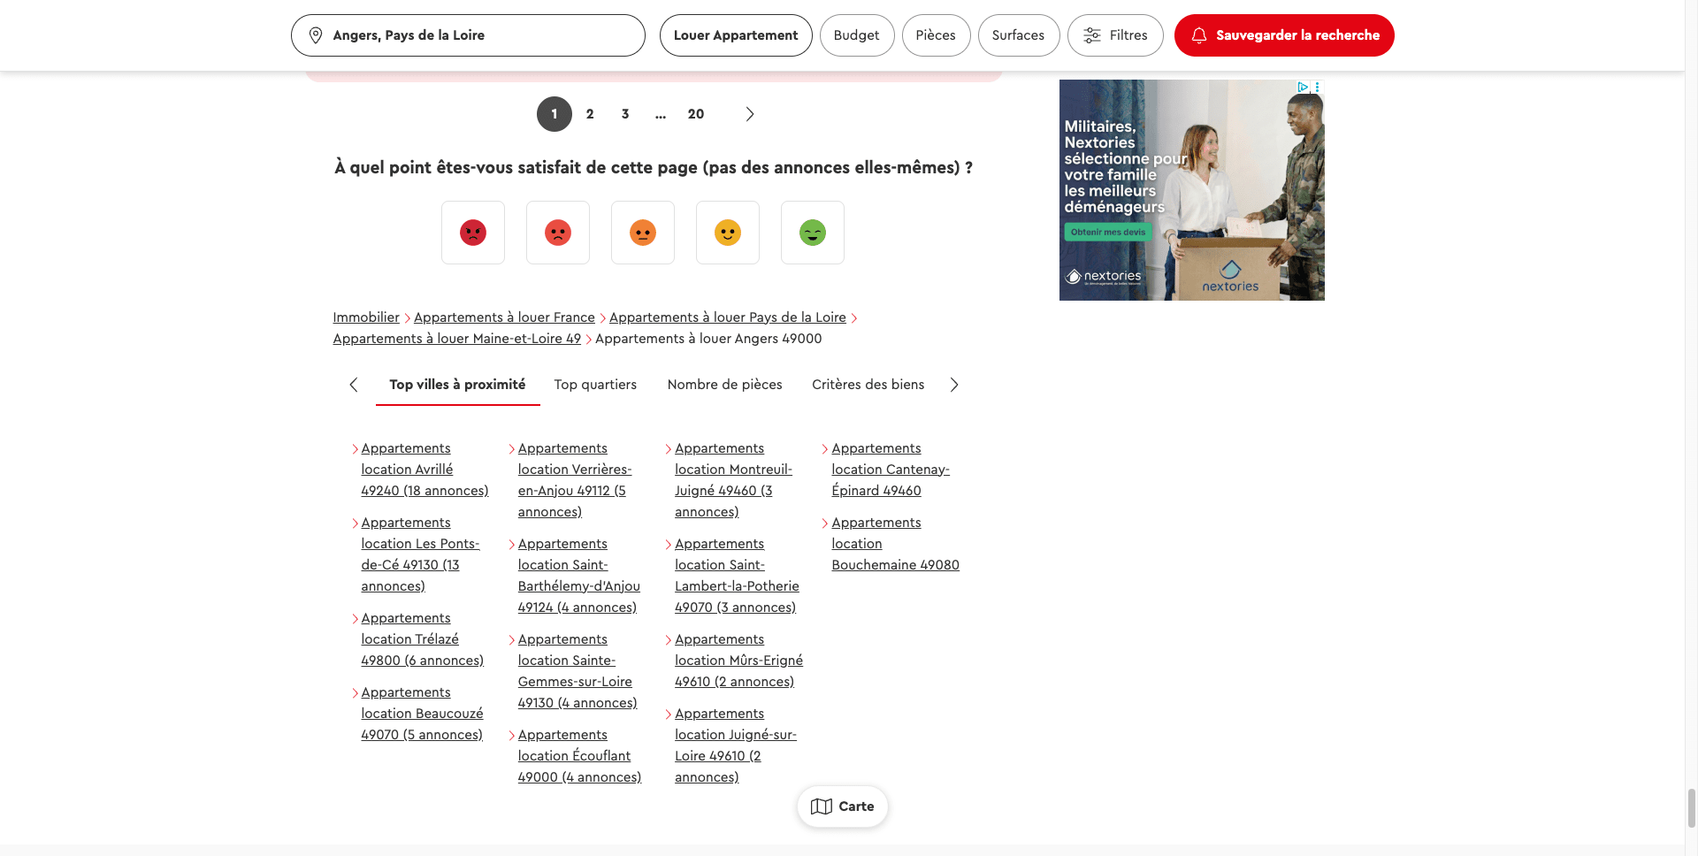Select the neutral orange face rating
Viewport: 1698px width, 856px height.
643,233
